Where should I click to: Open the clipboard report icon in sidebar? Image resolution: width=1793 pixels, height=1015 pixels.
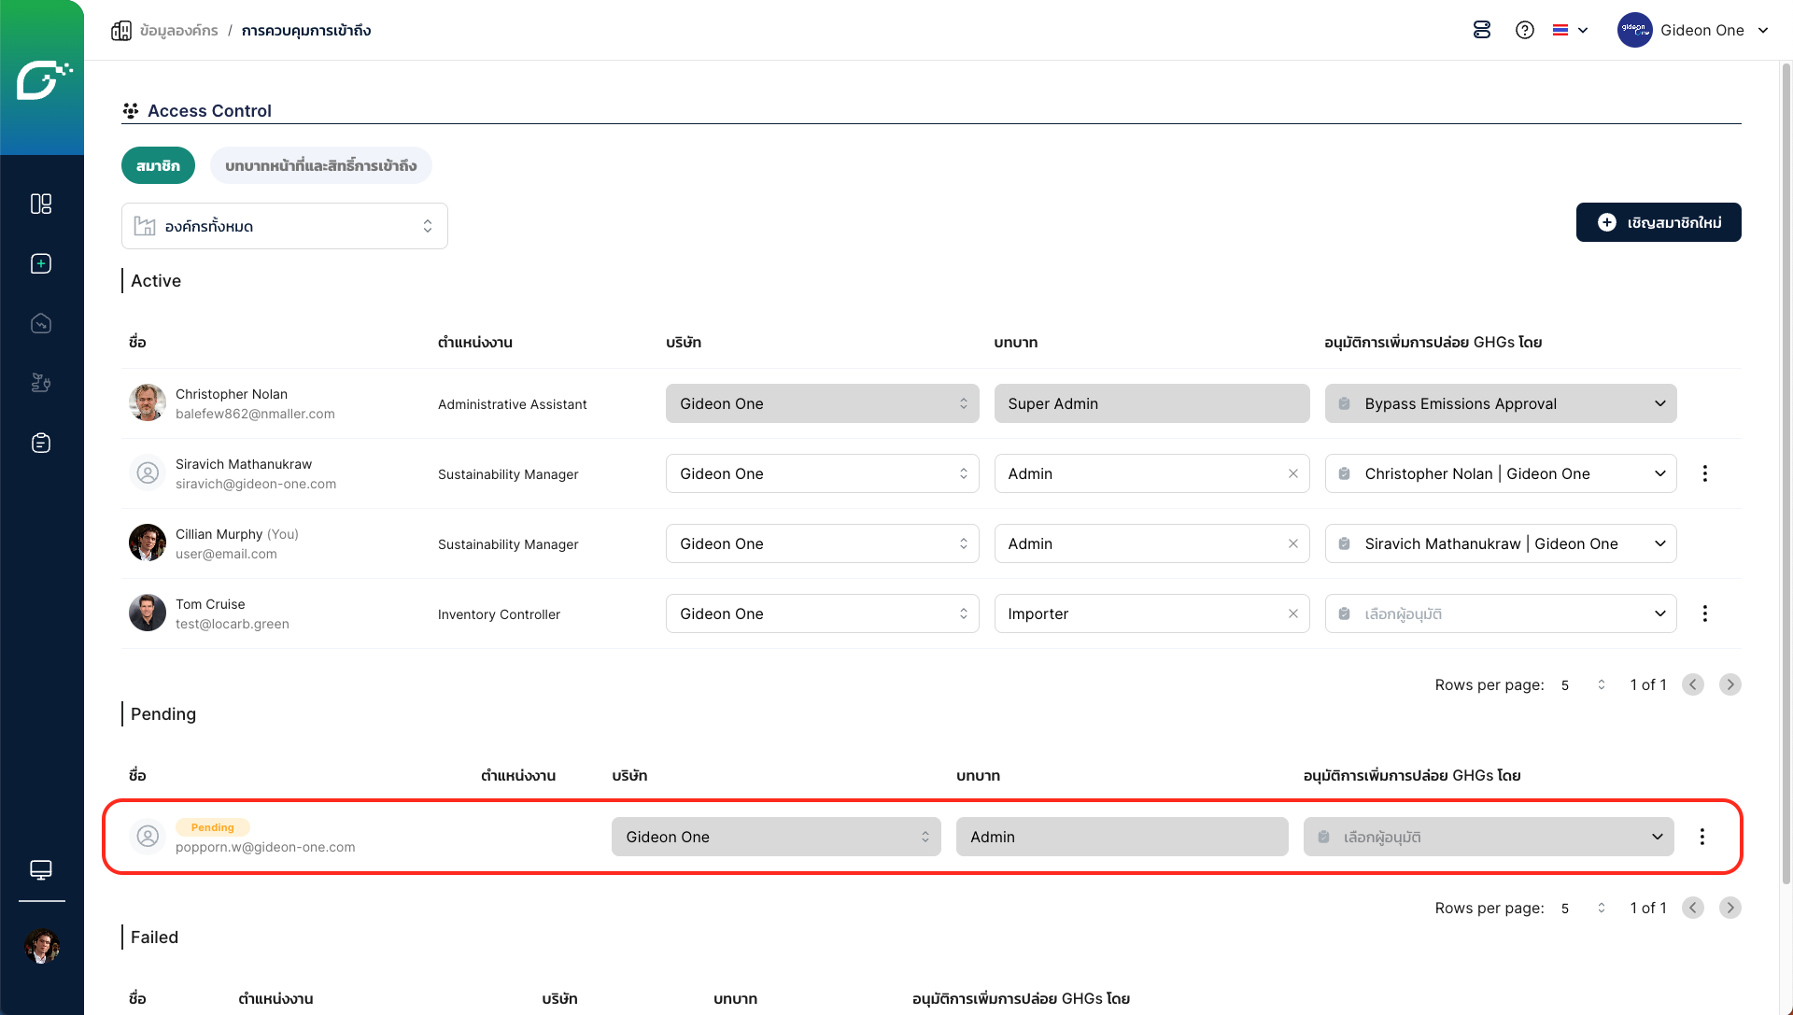click(41, 443)
